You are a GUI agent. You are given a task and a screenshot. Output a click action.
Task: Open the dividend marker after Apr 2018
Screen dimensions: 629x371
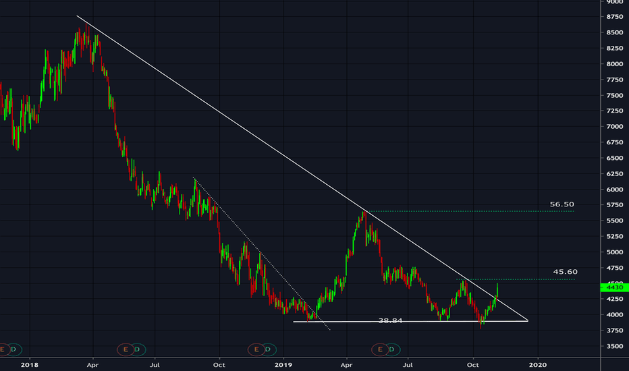point(138,349)
